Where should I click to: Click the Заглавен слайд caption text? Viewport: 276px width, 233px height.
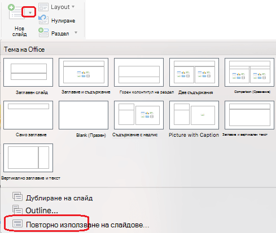tap(32, 92)
